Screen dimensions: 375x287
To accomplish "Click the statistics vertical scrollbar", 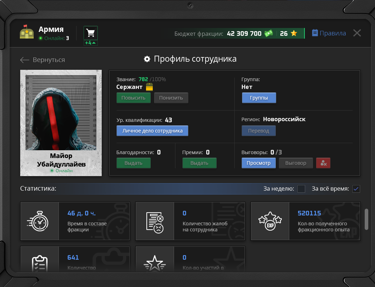I will point(366,219).
